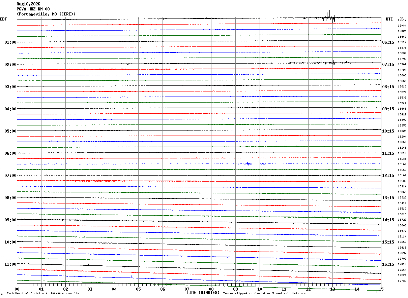408x298 pixels.
Task: Click the 10:15 UTC time label
Action: point(388,131)
